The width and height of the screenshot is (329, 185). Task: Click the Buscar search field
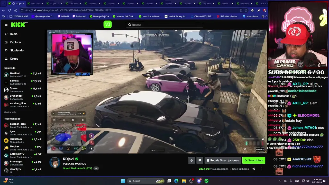pos(164,25)
